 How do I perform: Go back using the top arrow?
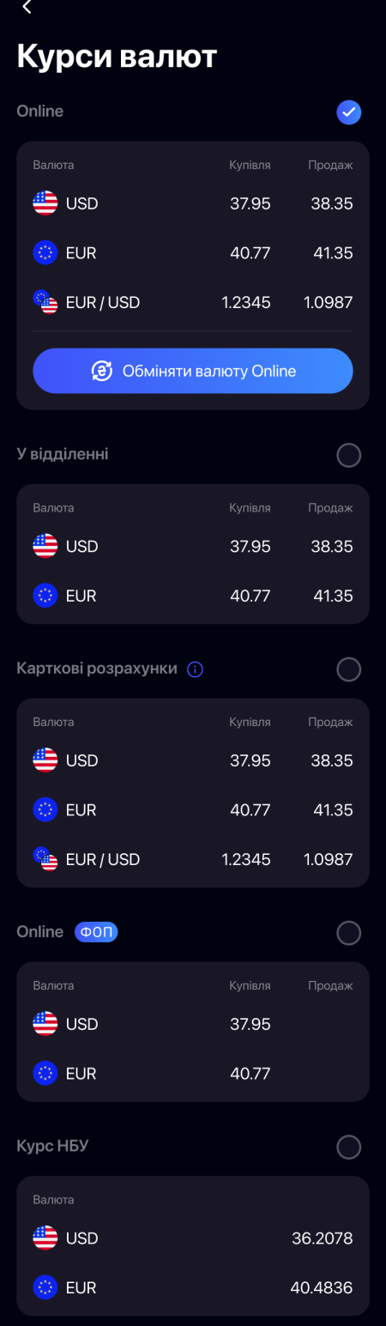(27, 8)
